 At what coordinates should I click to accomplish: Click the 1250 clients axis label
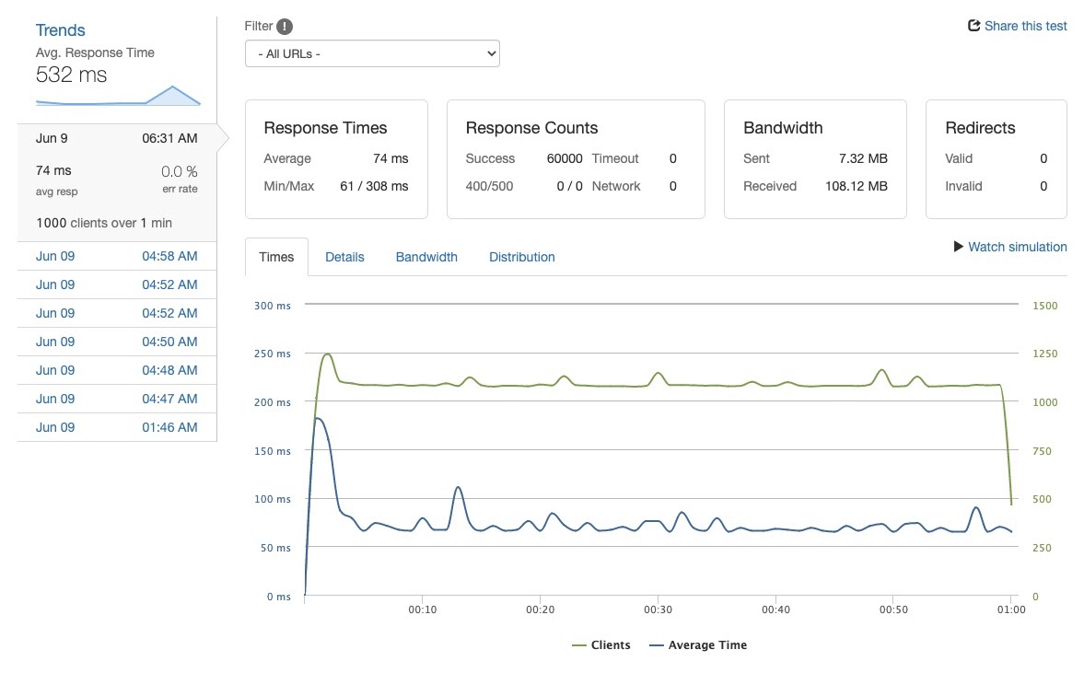(1044, 354)
